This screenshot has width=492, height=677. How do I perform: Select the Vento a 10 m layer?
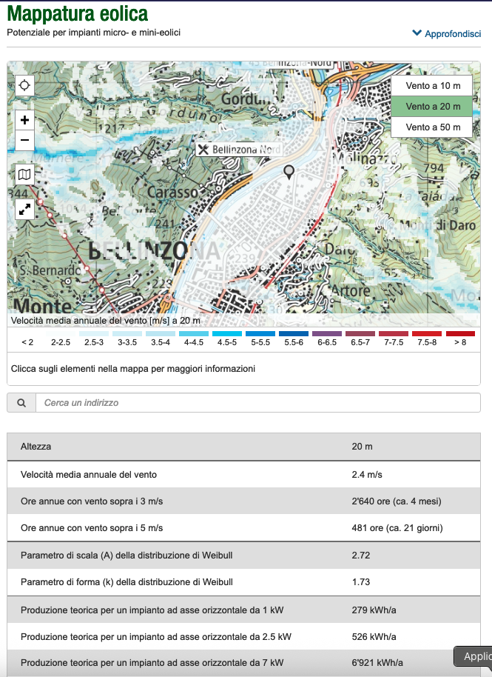[x=431, y=85]
